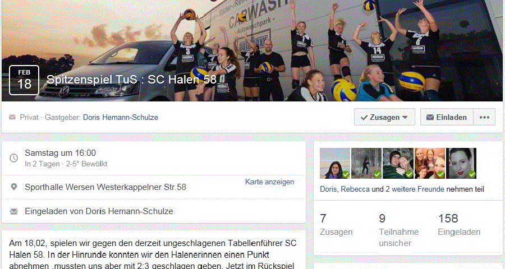Open host Doris Hemann-Schulze's profile link
This screenshot has width=505, height=269.
(x=121, y=118)
